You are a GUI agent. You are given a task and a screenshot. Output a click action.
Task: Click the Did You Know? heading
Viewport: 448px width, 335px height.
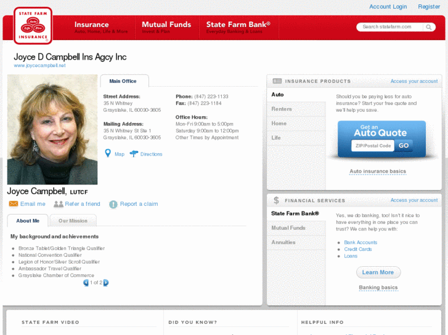192,323
